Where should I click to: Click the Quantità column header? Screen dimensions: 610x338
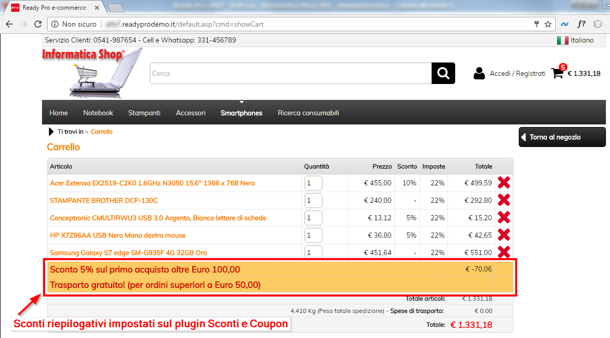tap(316, 166)
